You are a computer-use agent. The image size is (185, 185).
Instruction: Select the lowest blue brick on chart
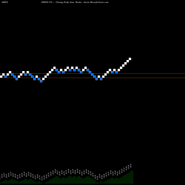[41, 81]
